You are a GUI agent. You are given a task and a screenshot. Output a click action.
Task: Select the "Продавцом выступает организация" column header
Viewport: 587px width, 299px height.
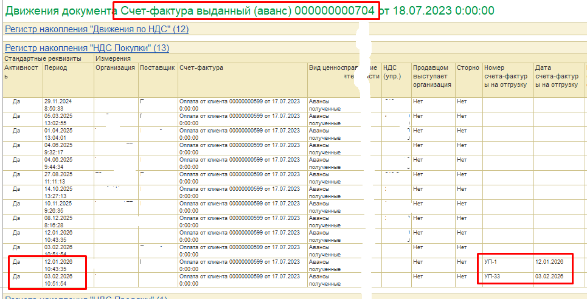click(x=432, y=76)
